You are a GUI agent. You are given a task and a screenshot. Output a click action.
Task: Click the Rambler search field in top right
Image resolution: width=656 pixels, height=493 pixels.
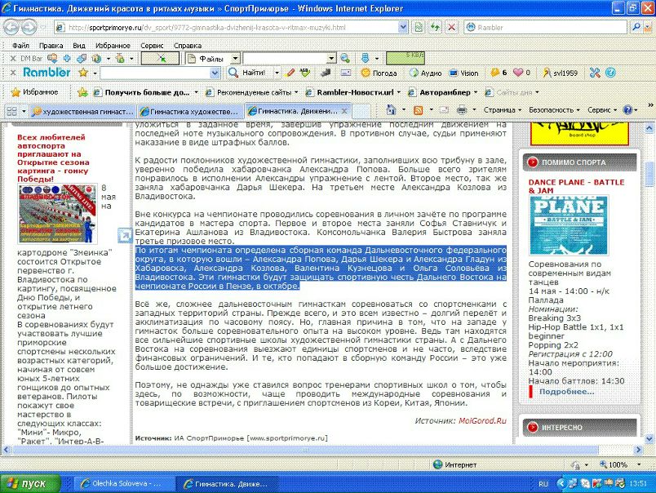(547, 26)
